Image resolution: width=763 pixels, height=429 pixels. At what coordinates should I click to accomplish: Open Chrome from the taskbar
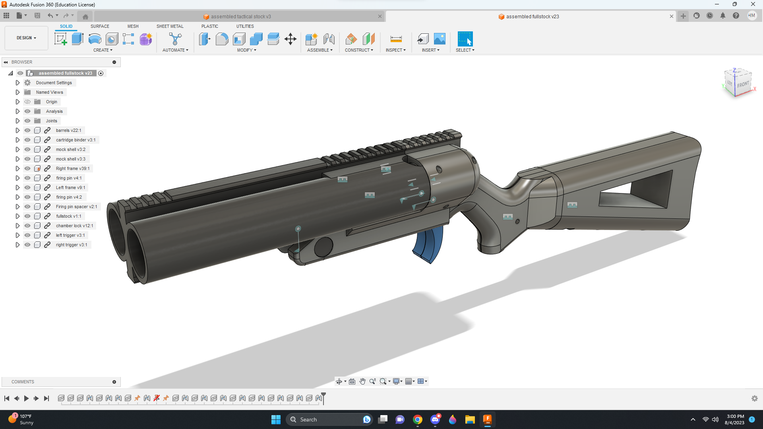pyautogui.click(x=417, y=419)
